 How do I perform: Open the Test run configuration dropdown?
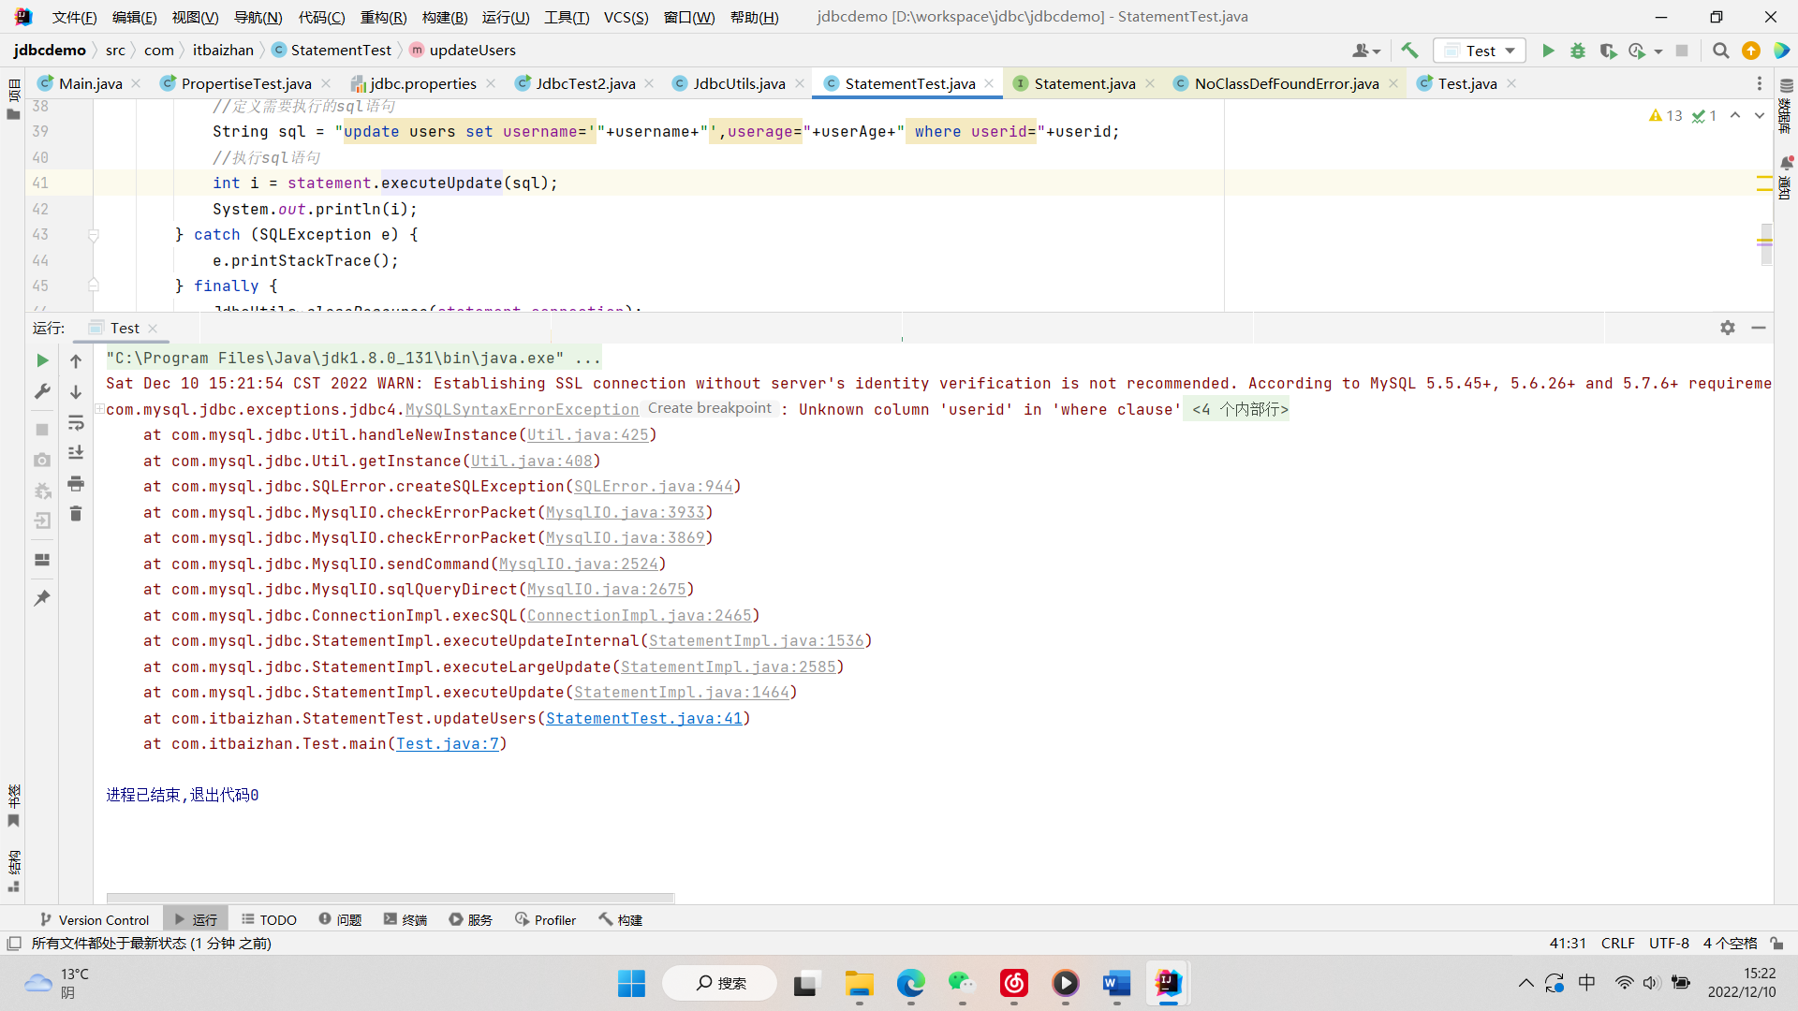click(1480, 51)
